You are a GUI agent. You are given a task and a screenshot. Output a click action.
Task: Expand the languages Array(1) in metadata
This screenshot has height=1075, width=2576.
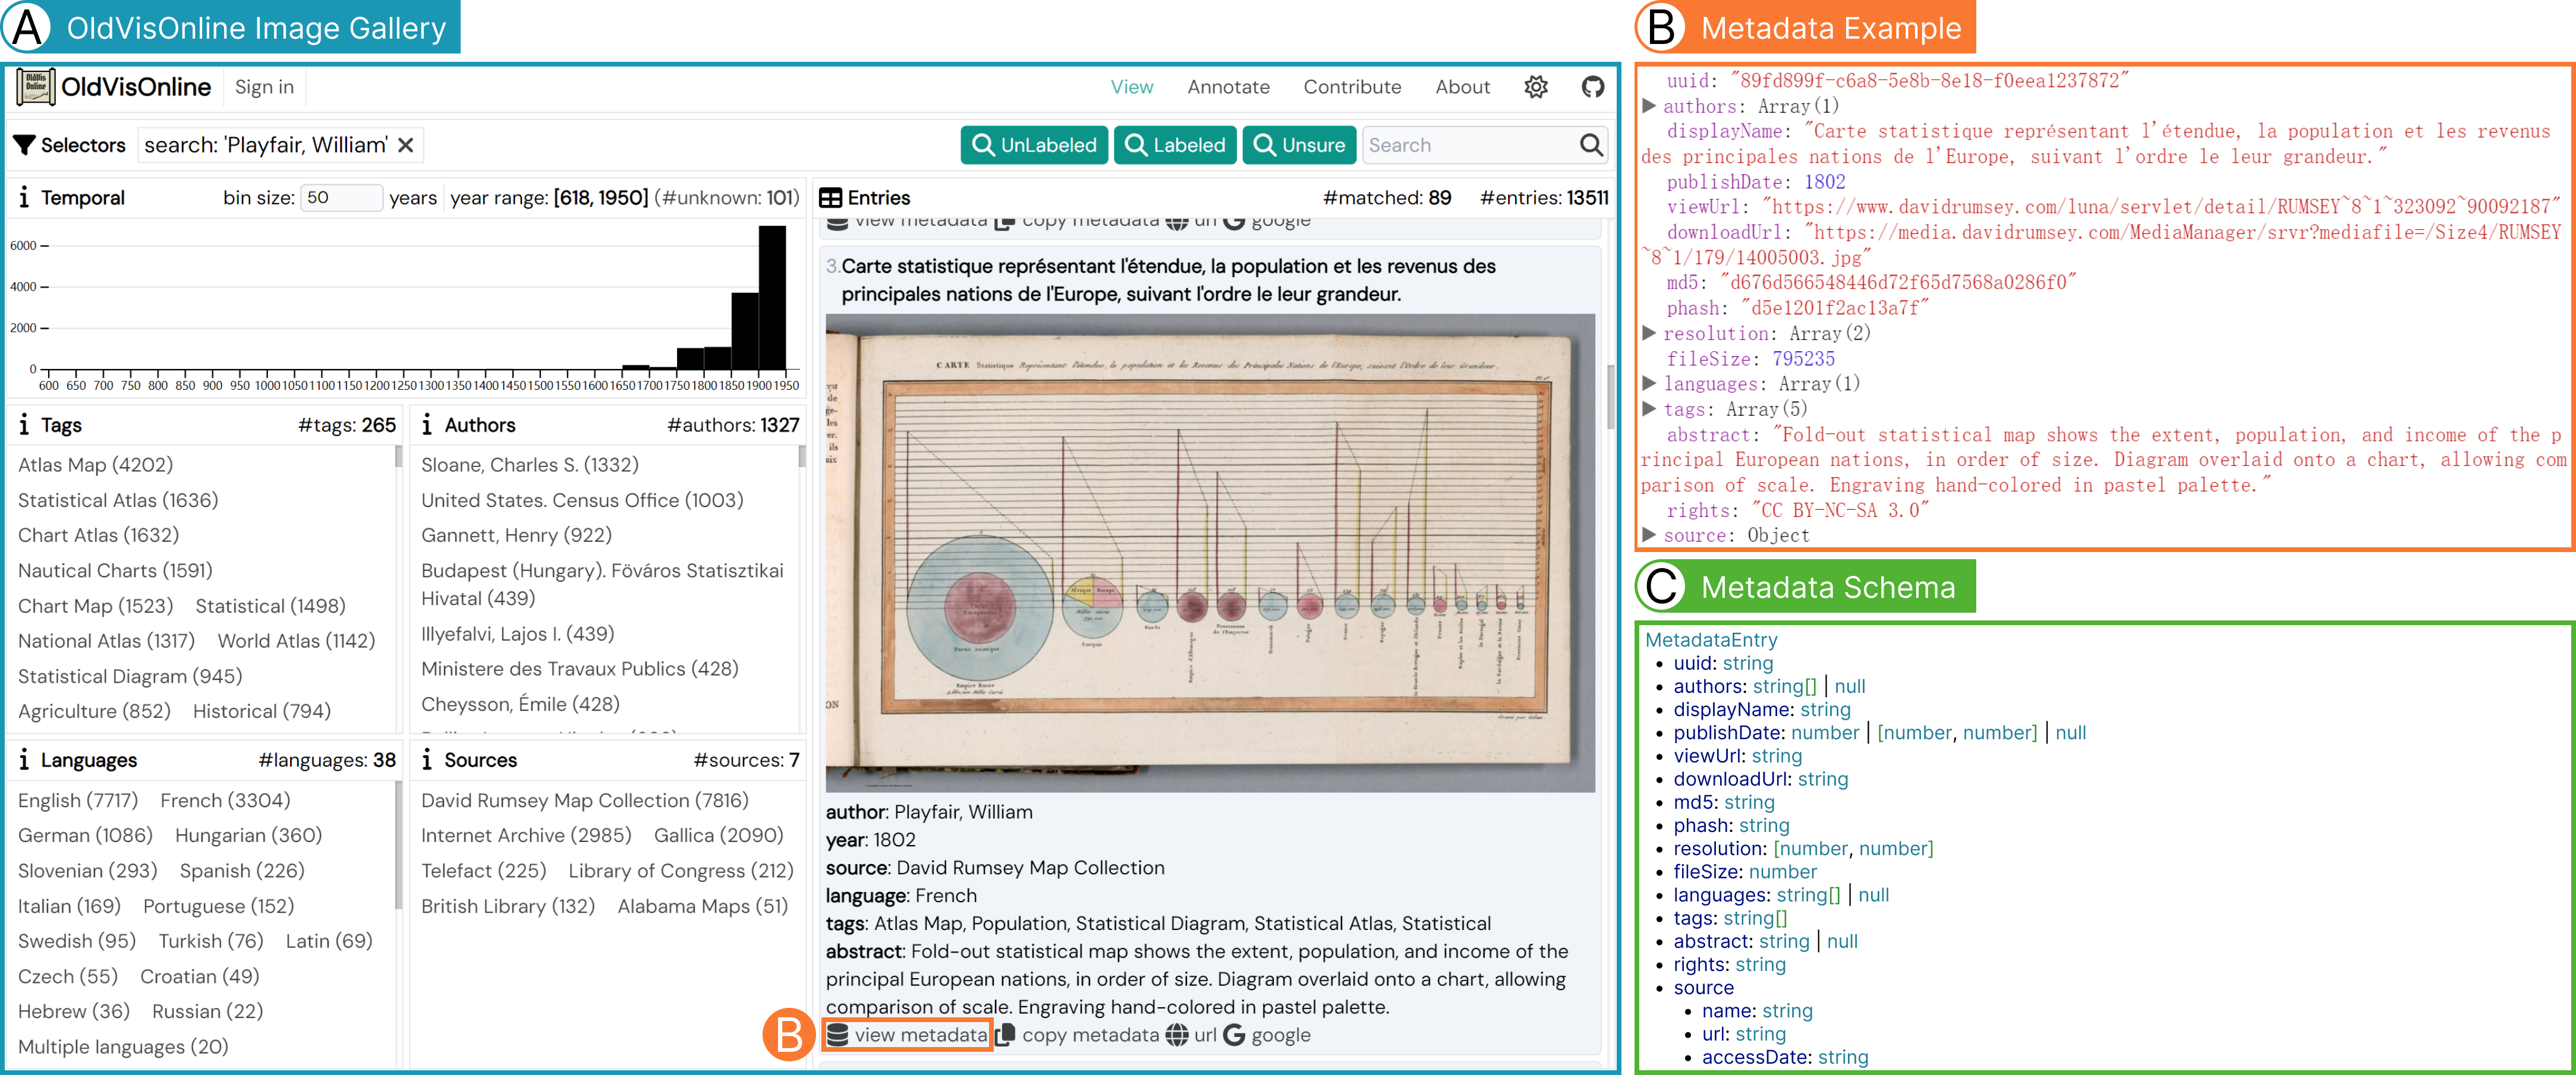point(1648,382)
